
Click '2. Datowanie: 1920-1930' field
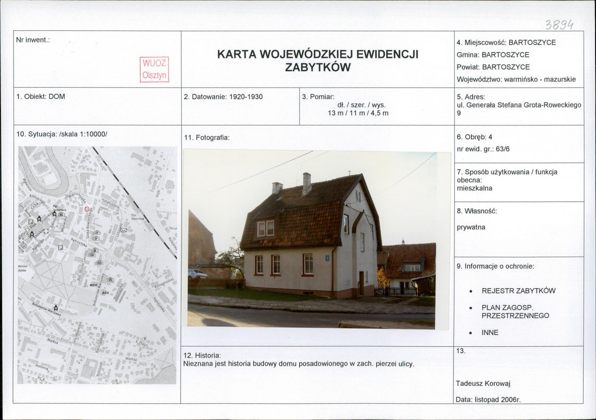click(224, 97)
